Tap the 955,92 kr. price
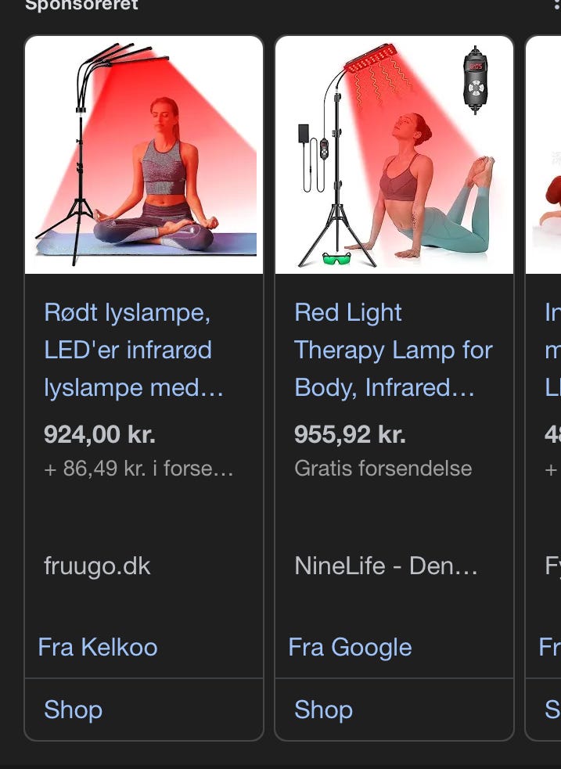This screenshot has width=561, height=769. pos(350,434)
